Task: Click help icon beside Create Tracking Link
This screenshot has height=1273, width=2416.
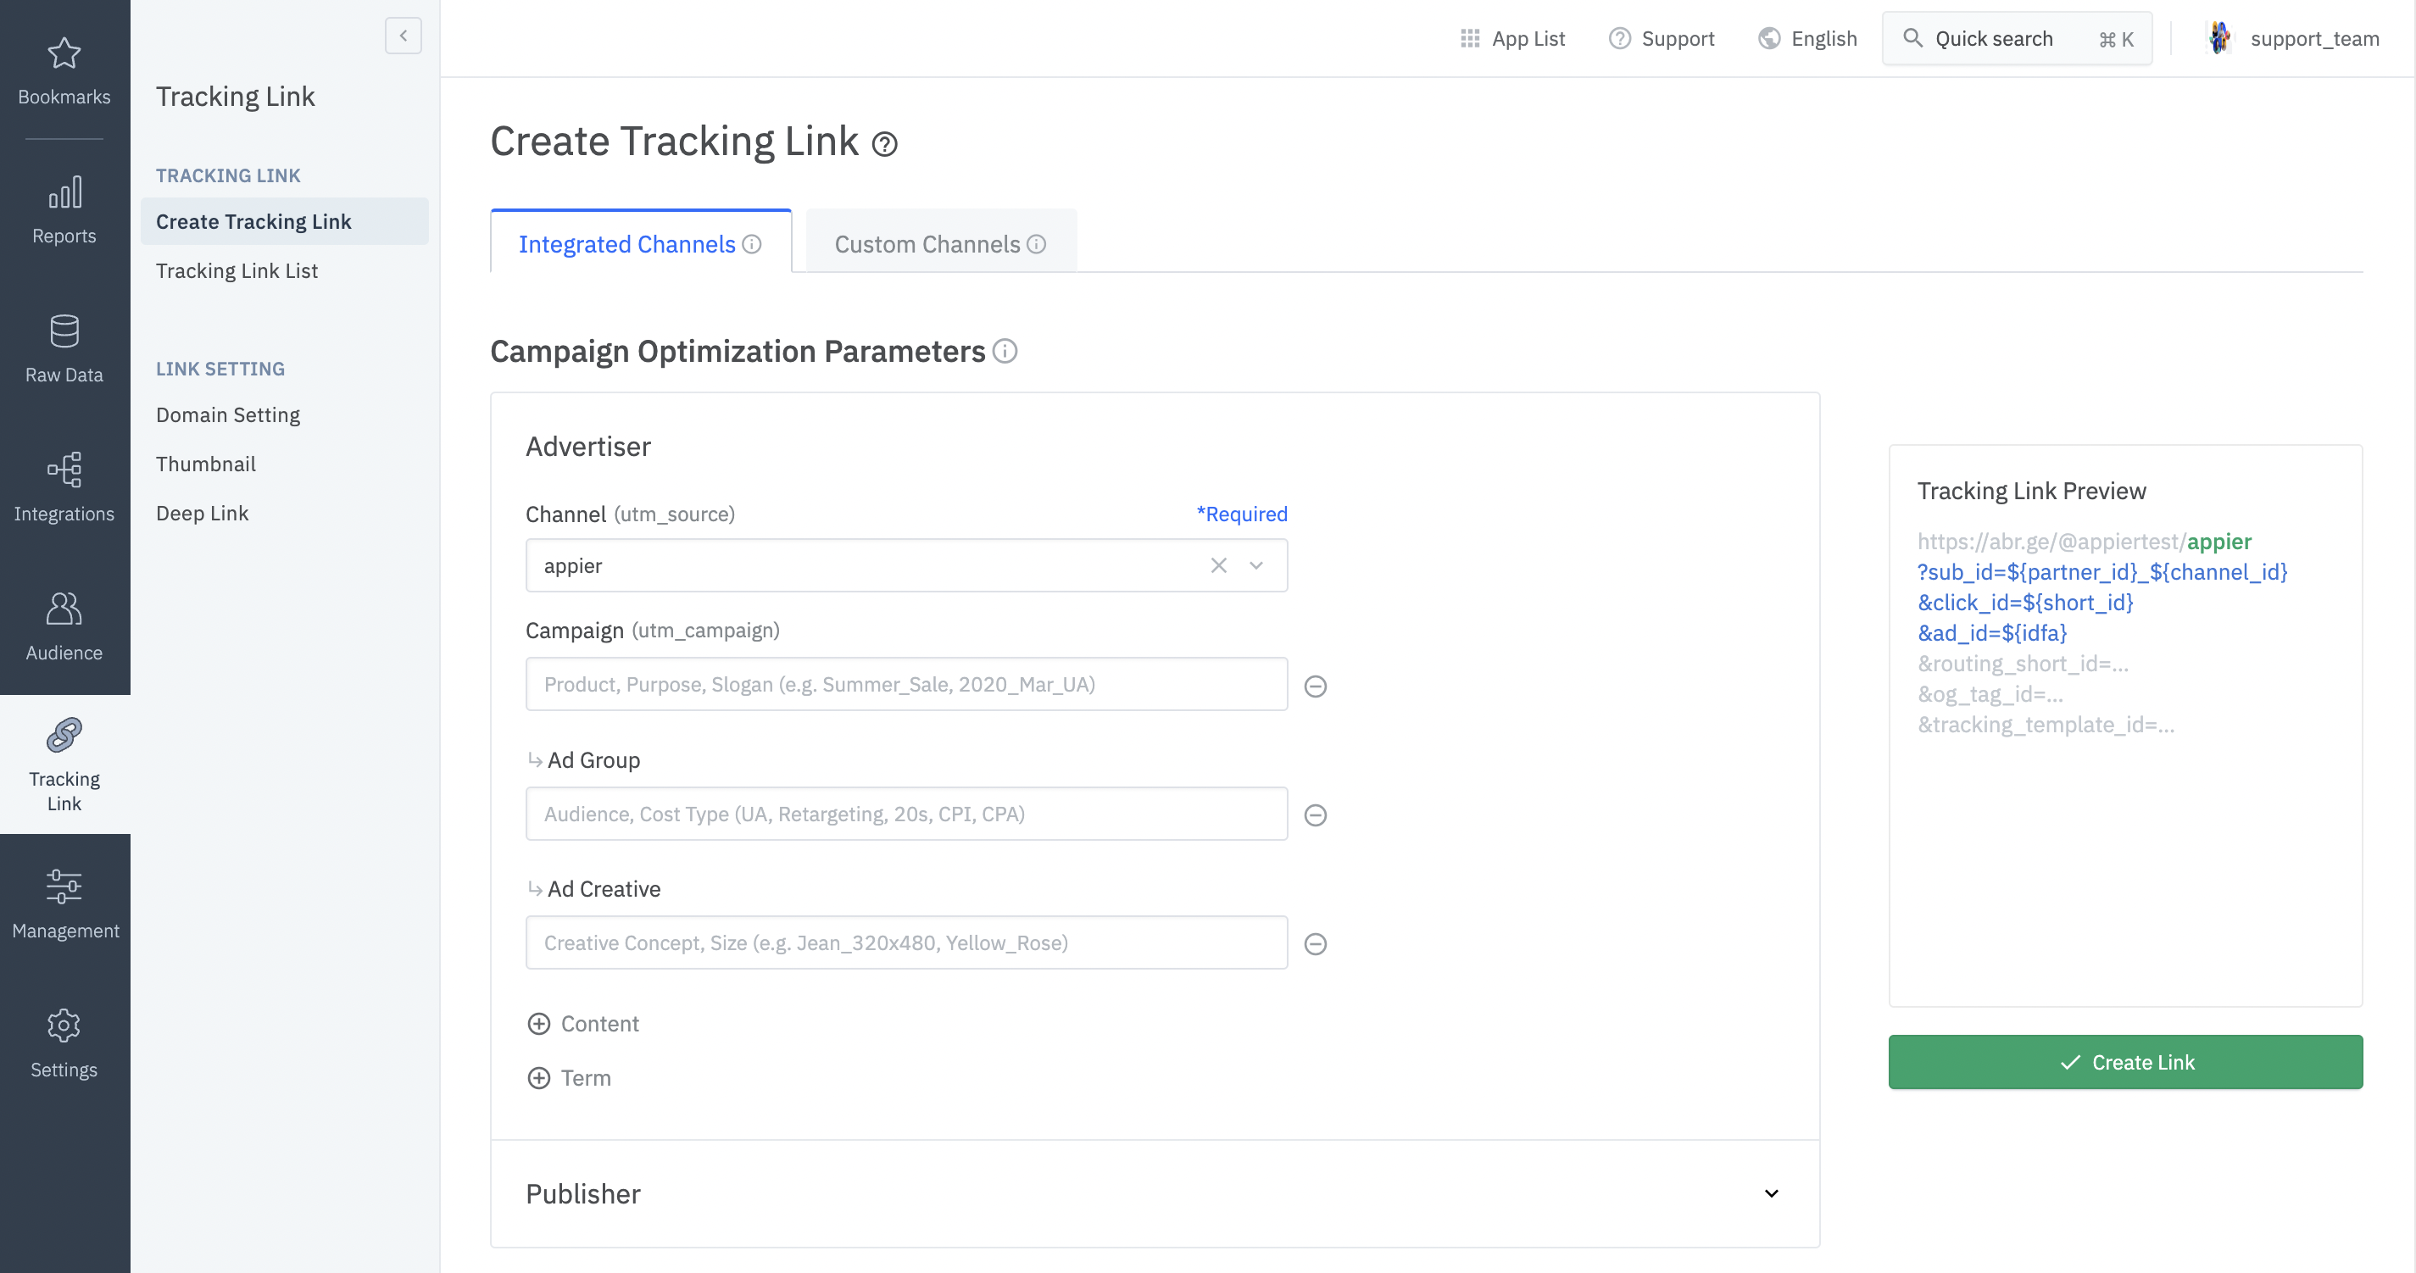Action: pos(884,144)
